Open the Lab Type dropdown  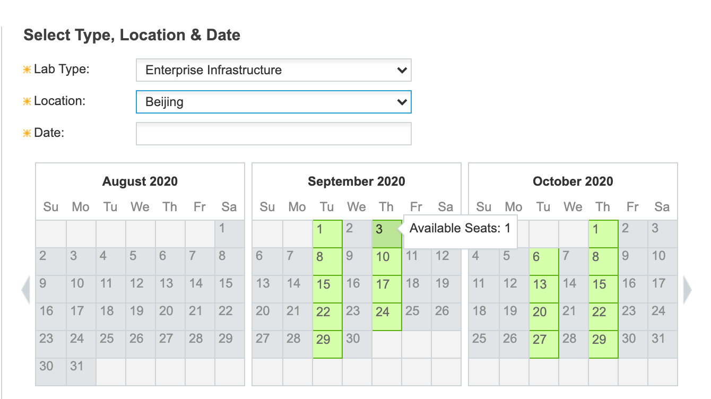click(x=274, y=70)
